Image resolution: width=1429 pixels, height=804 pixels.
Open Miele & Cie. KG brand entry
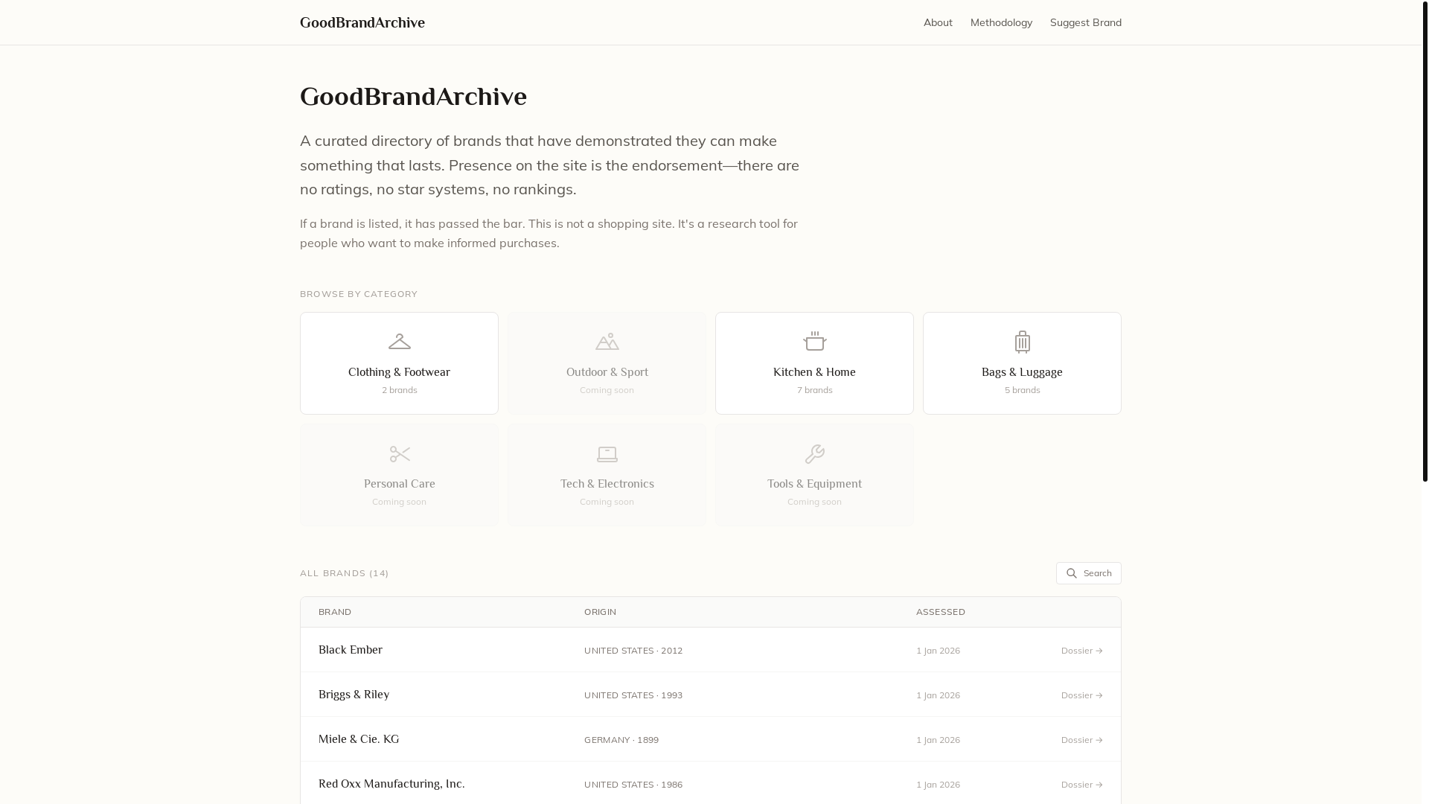click(x=359, y=739)
